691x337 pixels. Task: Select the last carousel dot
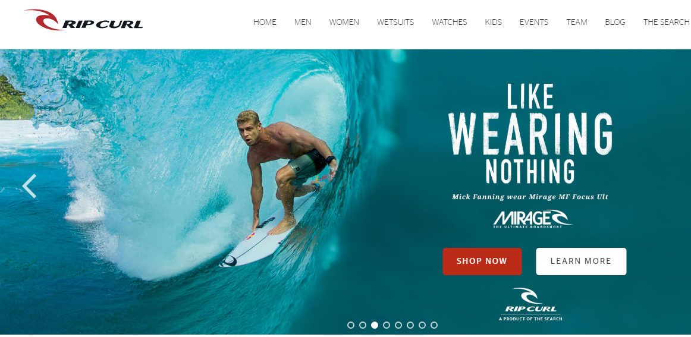coord(434,325)
